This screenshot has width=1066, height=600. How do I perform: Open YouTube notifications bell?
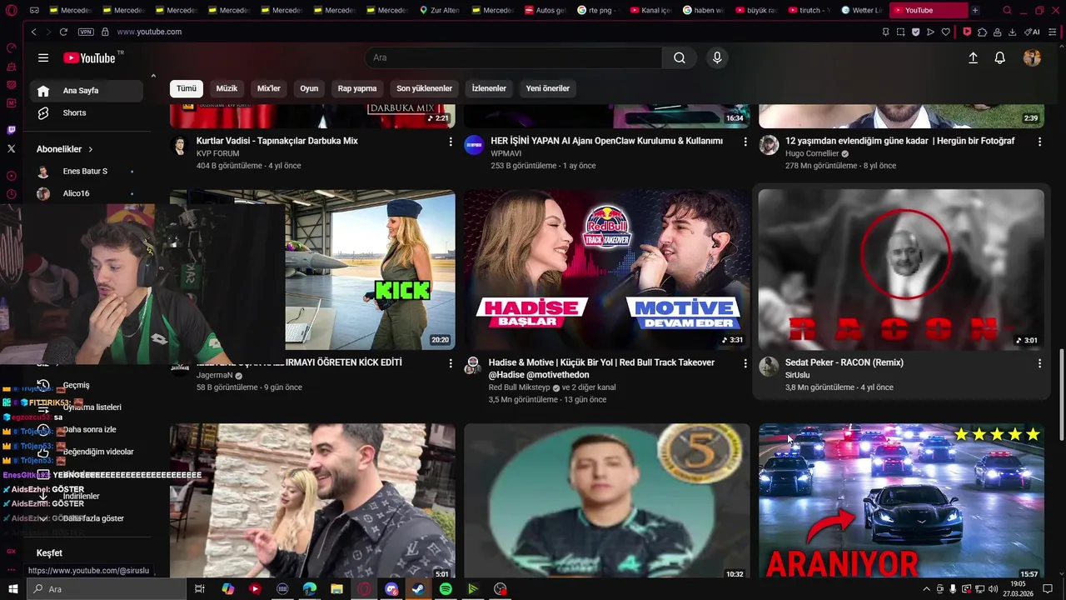(1000, 57)
